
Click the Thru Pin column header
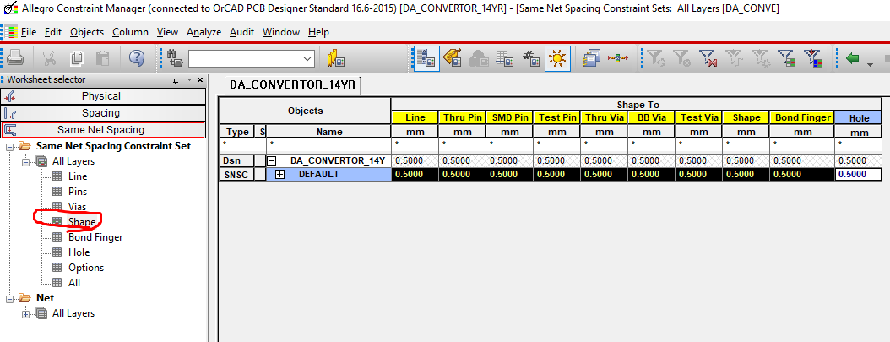coord(462,117)
